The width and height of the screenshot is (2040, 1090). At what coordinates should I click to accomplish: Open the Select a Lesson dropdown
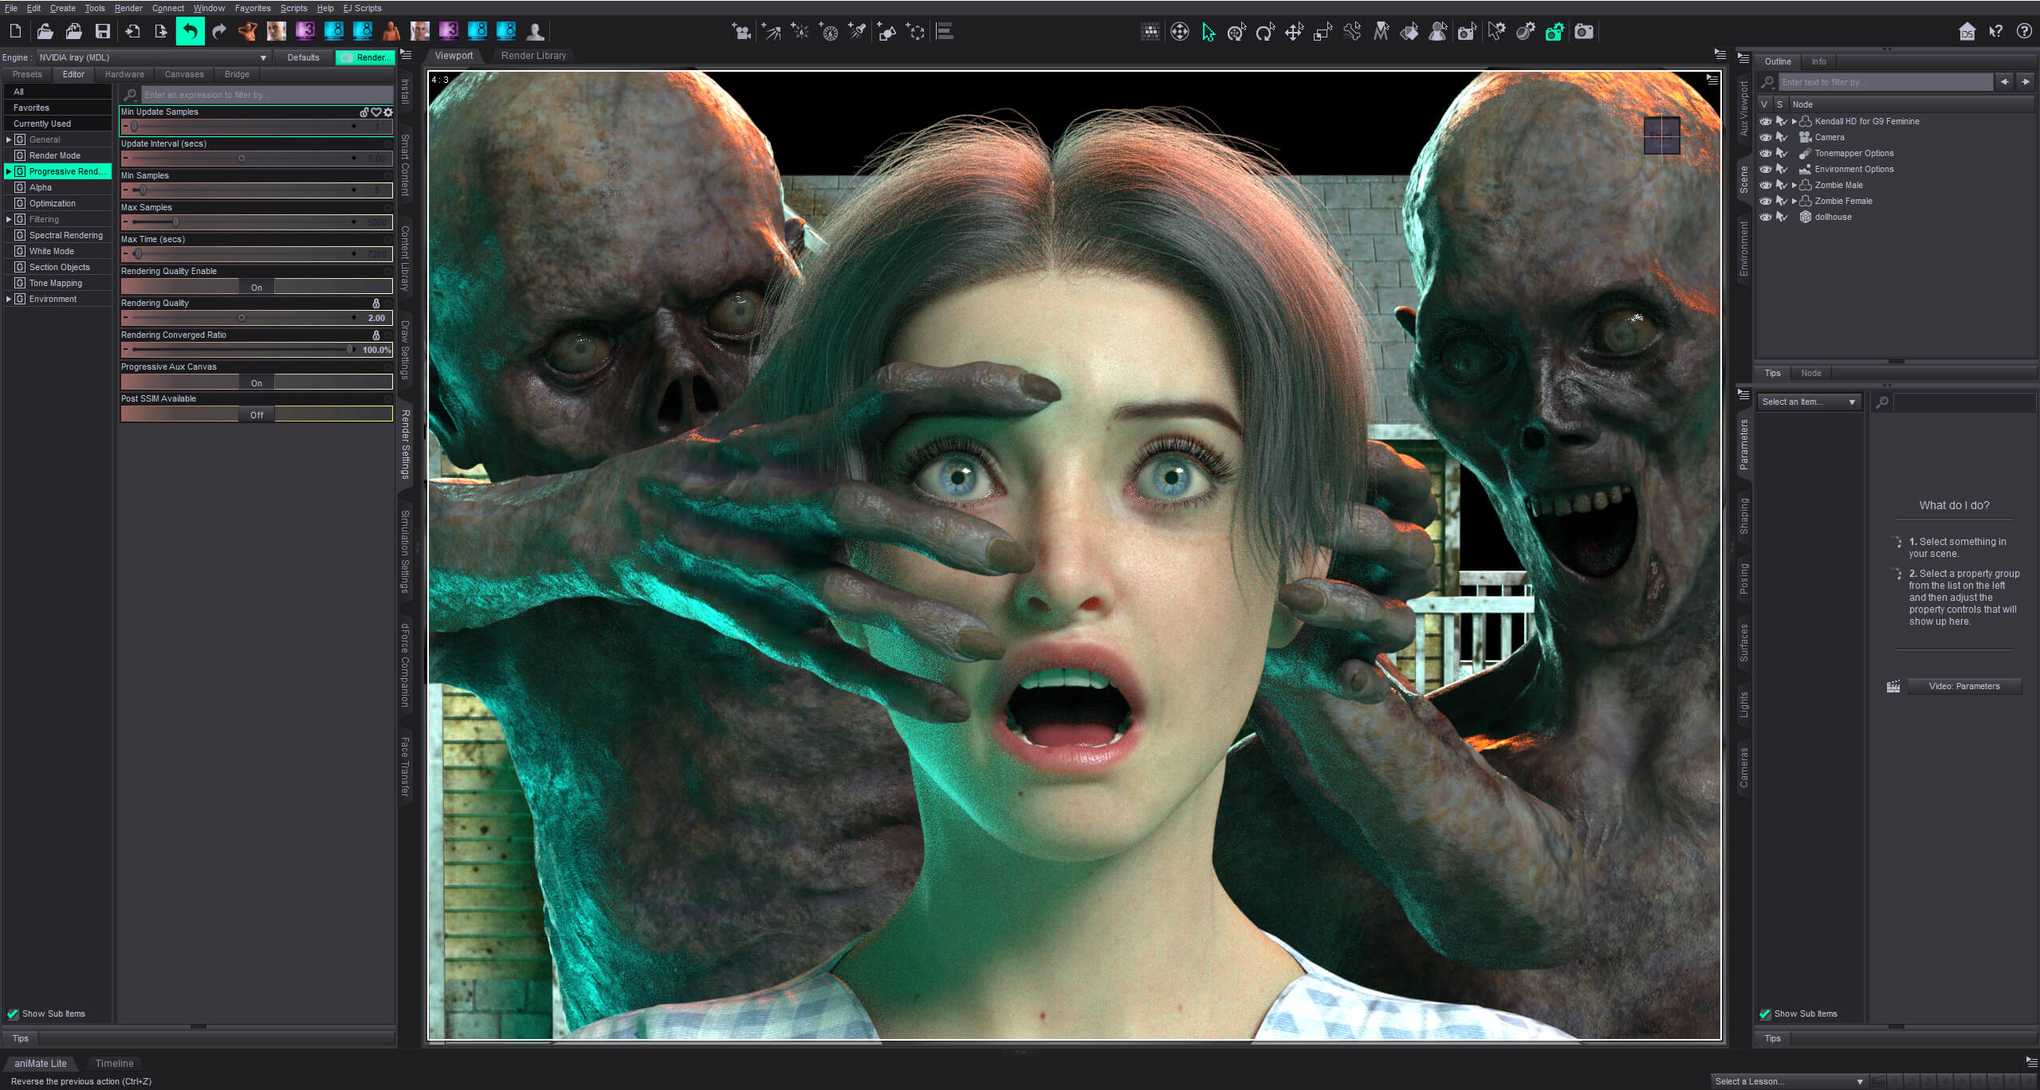(1788, 1081)
